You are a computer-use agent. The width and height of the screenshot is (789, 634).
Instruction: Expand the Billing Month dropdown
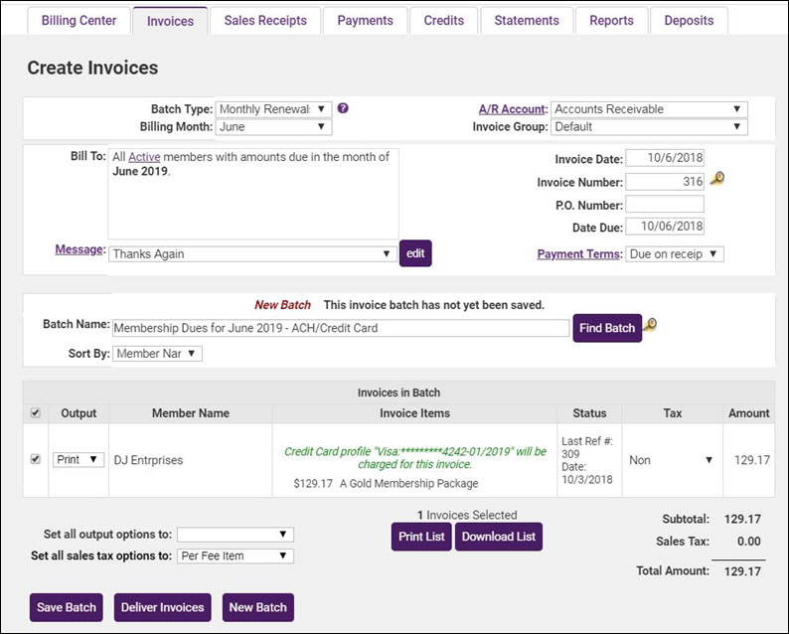(273, 127)
